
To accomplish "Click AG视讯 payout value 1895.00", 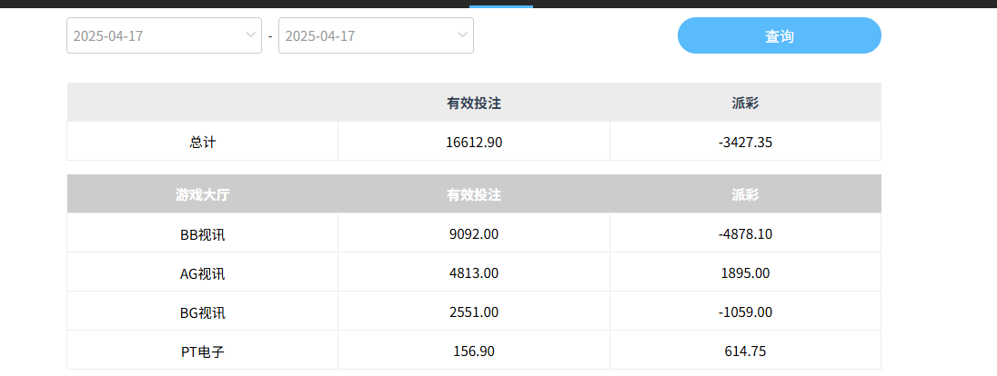I will tap(745, 273).
